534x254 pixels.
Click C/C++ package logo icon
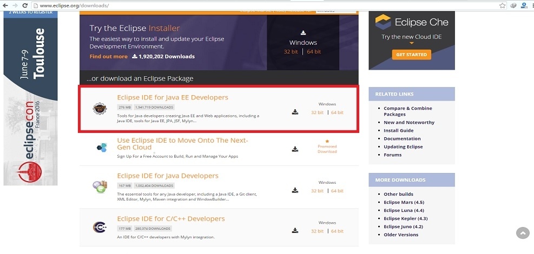pyautogui.click(x=100, y=227)
